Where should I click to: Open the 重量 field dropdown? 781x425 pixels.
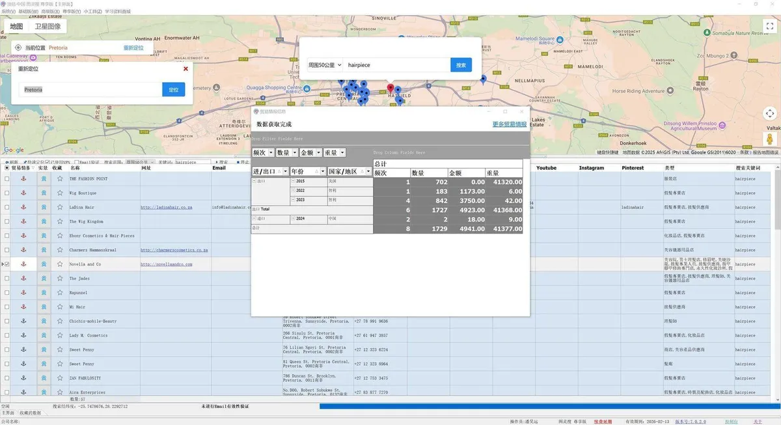coord(342,152)
